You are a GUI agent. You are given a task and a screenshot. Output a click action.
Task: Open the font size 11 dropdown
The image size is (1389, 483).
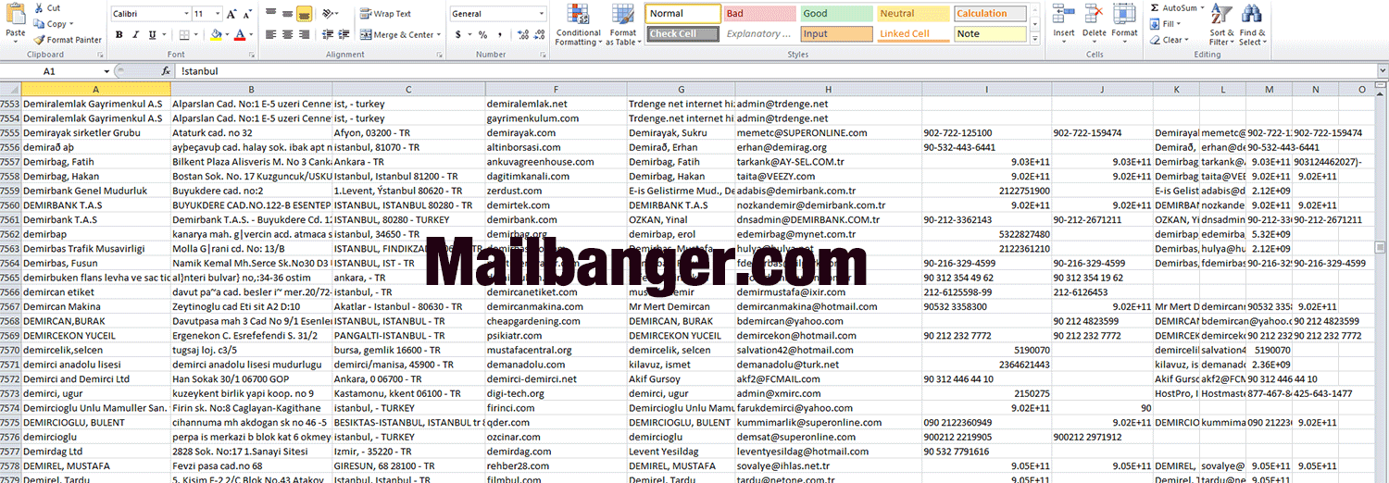[x=216, y=14]
